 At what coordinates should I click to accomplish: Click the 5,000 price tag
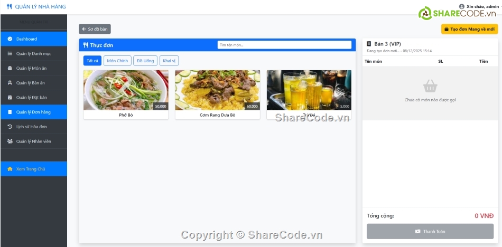(x=345, y=107)
